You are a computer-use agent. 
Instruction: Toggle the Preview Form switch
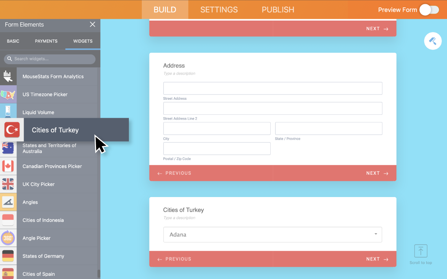click(429, 10)
